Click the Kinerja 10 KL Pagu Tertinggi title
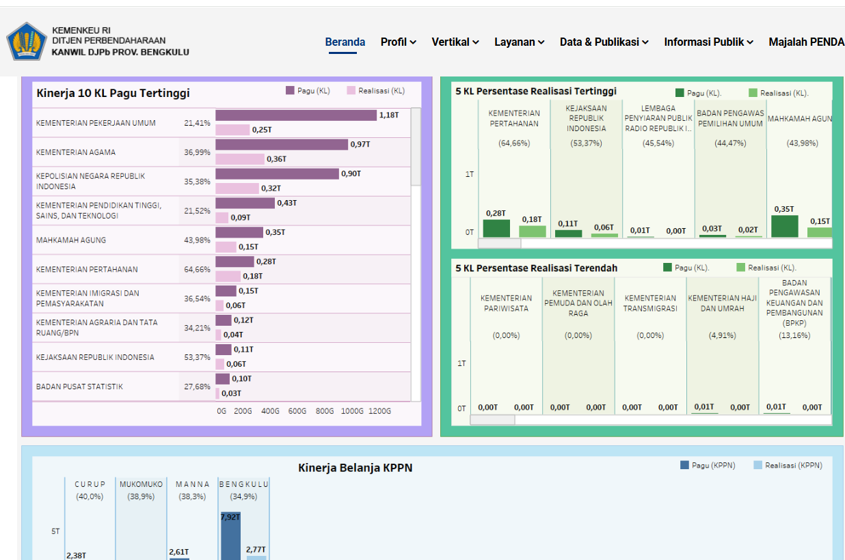 113,93
